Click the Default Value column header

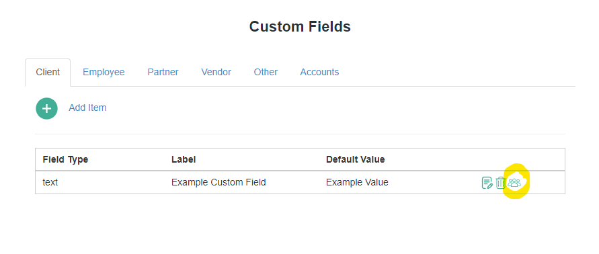[355, 159]
